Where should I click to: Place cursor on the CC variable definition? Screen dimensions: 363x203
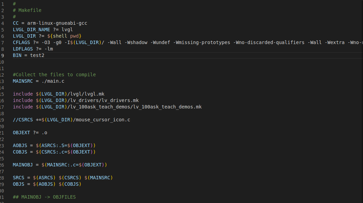click(x=16, y=23)
